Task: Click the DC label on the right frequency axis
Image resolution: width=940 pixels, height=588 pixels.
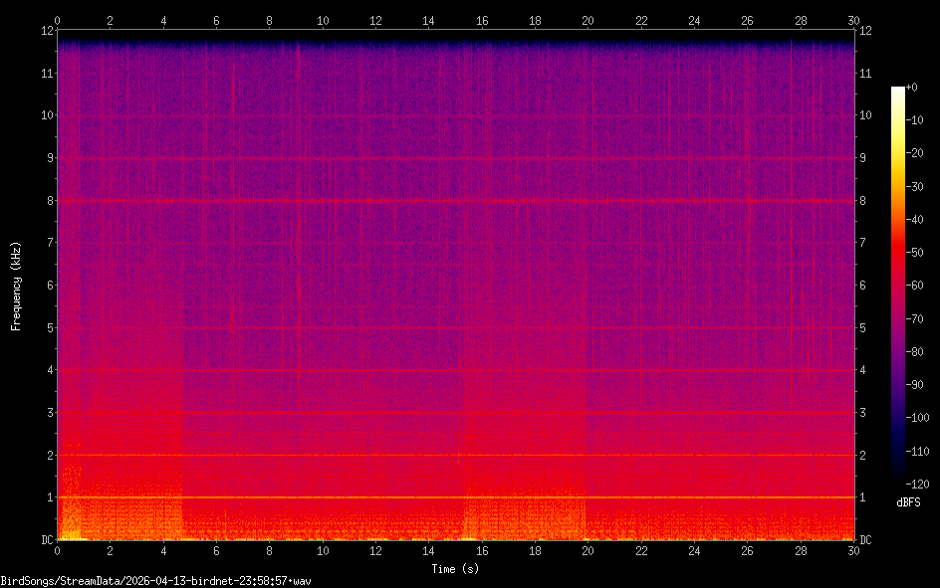Action: click(x=866, y=540)
